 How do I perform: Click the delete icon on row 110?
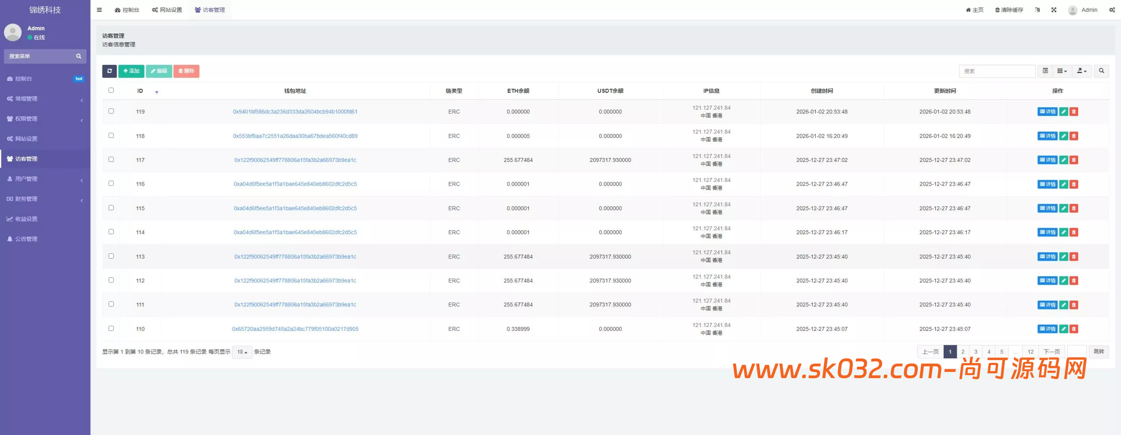pos(1074,329)
